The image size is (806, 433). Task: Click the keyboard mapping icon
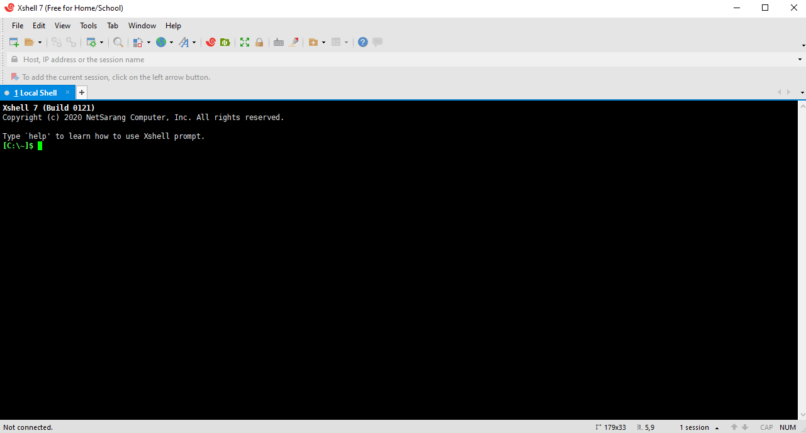point(279,42)
